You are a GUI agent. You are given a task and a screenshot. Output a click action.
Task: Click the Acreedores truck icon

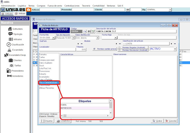point(9,76)
